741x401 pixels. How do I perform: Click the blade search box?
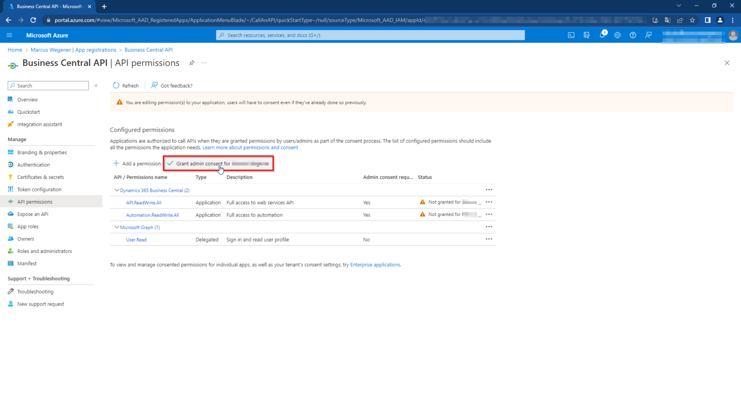pyautogui.click(x=48, y=85)
